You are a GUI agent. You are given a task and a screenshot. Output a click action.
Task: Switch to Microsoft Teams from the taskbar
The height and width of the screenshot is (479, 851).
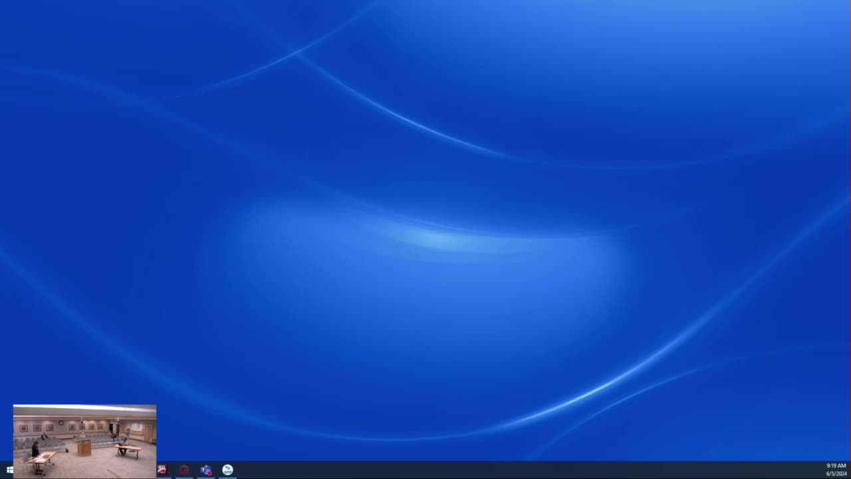pyautogui.click(x=206, y=470)
